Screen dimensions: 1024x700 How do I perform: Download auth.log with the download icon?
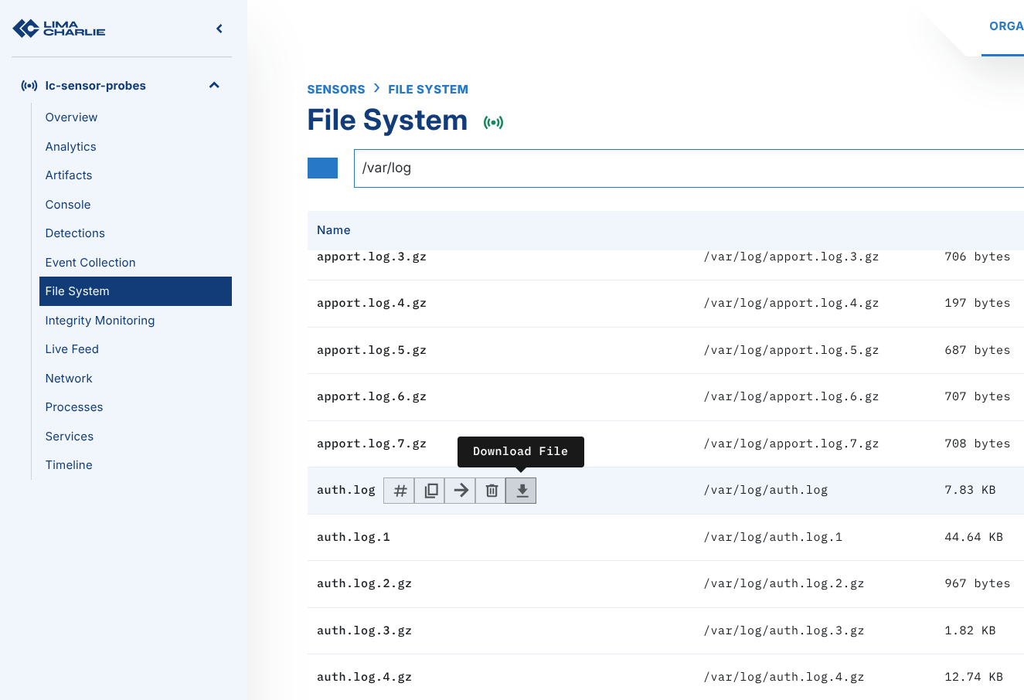522,491
